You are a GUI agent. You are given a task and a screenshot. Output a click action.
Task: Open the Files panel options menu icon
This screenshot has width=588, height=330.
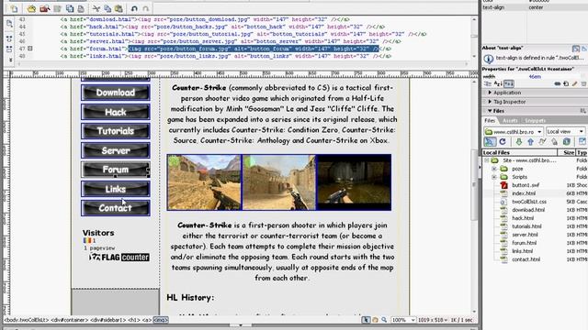582,111
